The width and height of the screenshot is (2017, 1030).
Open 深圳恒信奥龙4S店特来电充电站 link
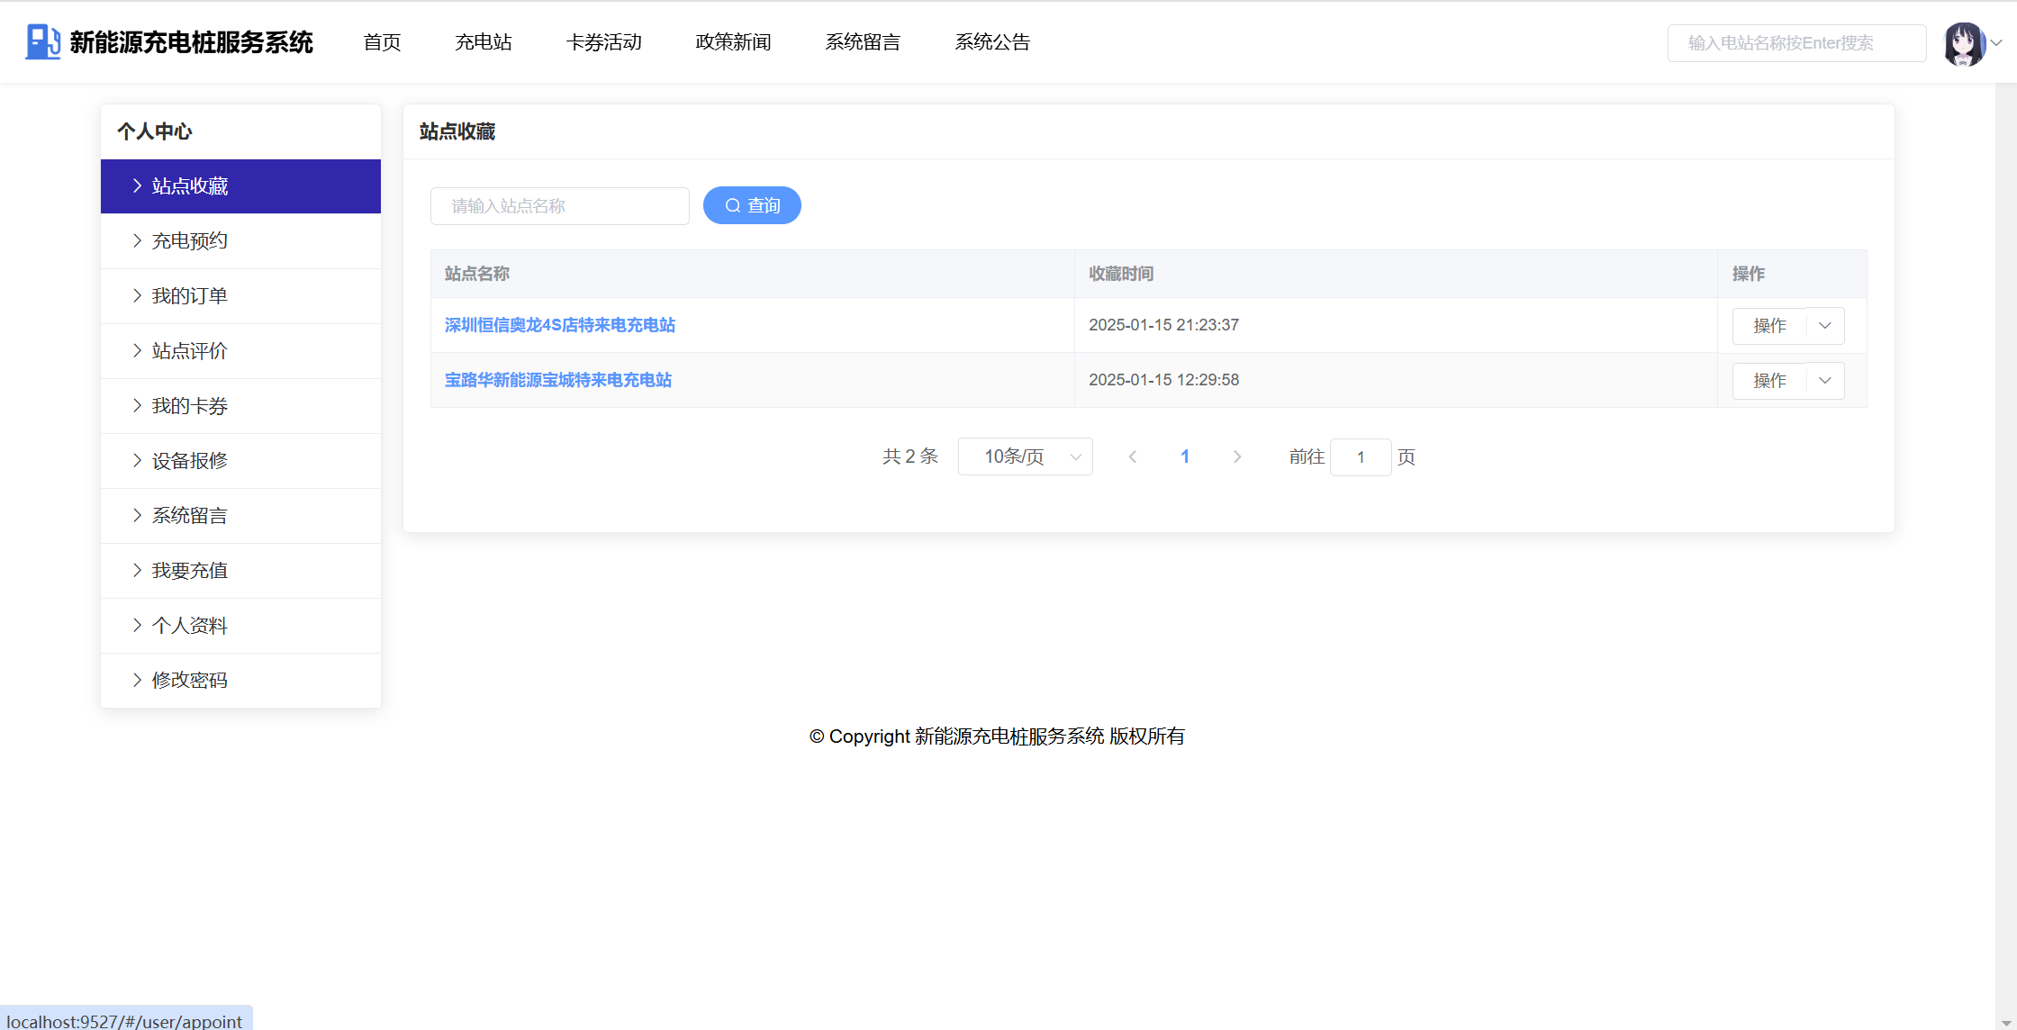click(x=559, y=325)
